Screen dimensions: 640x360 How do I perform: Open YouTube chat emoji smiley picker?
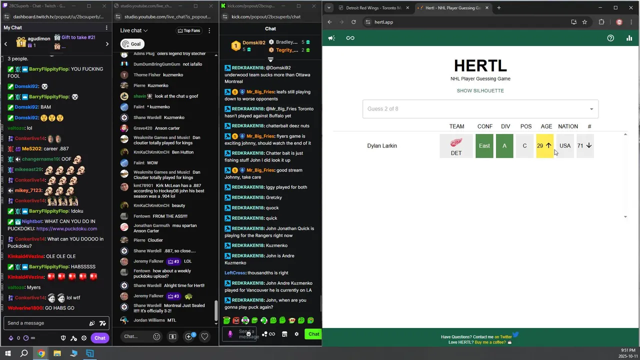coord(156,336)
